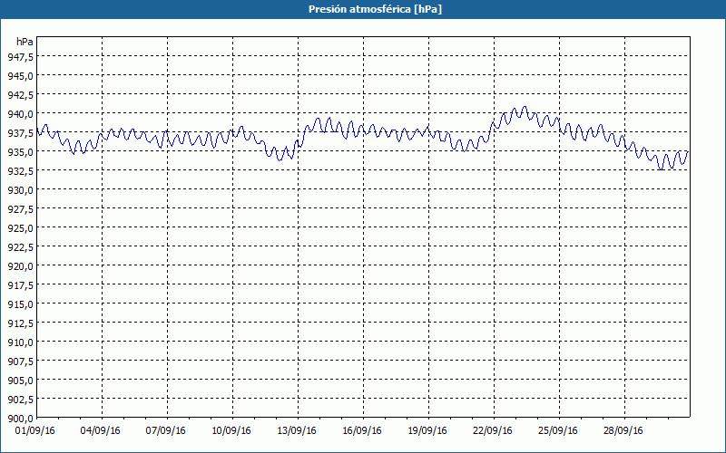
Task: Select the 930,0 axis value
Action: click(x=20, y=189)
